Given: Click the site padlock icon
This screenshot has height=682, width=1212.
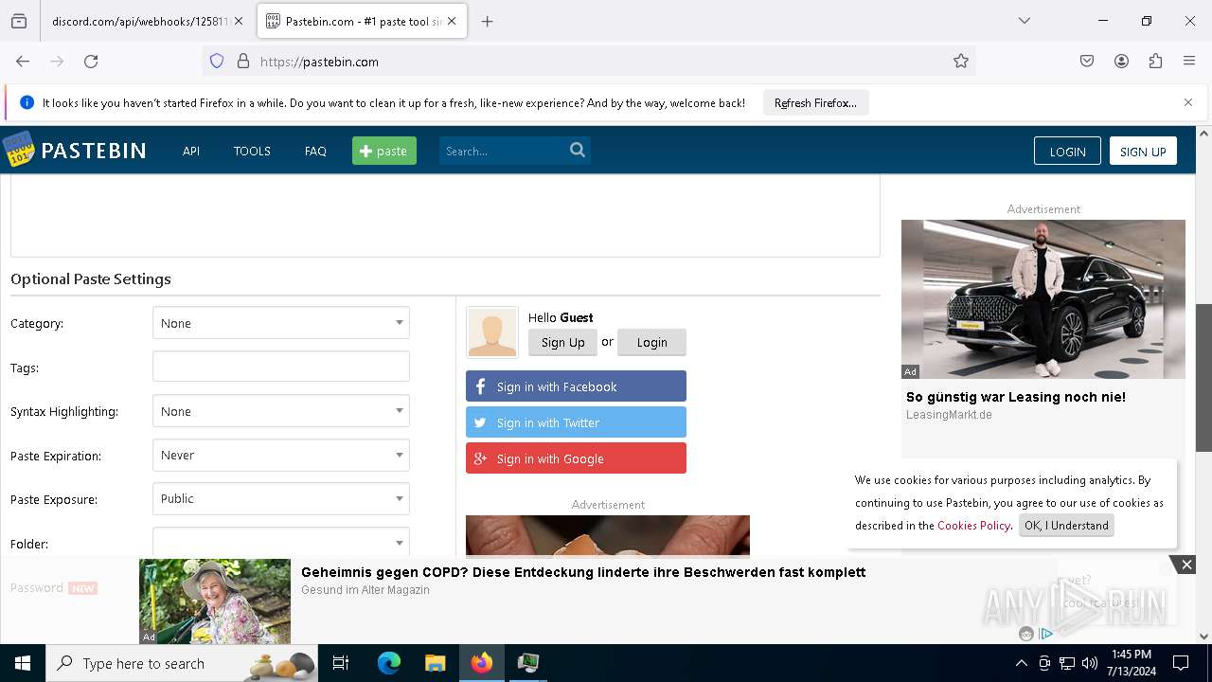Looking at the screenshot, I should [x=243, y=61].
